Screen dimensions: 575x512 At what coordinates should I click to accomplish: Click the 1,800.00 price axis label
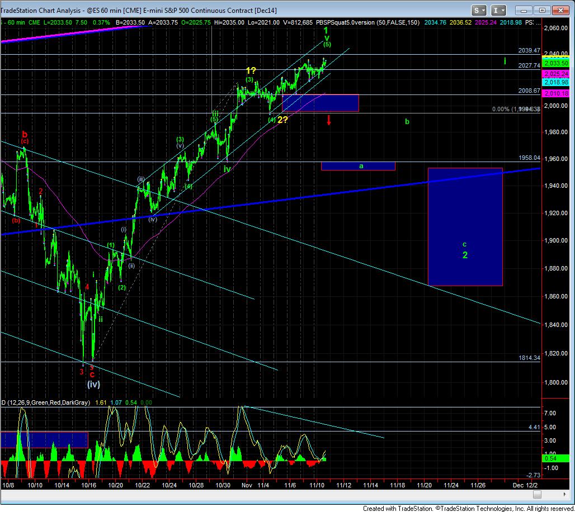click(x=556, y=382)
